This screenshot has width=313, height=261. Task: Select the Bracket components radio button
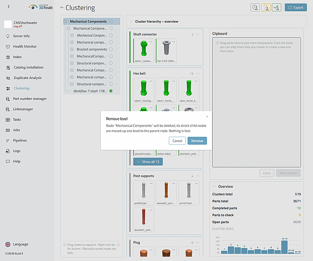(111, 49)
